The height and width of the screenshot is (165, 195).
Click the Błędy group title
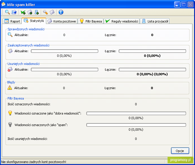11,82
